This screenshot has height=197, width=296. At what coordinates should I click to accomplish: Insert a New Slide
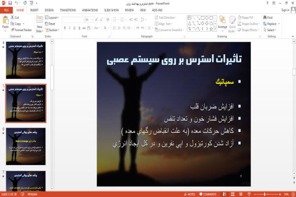pos(39,24)
